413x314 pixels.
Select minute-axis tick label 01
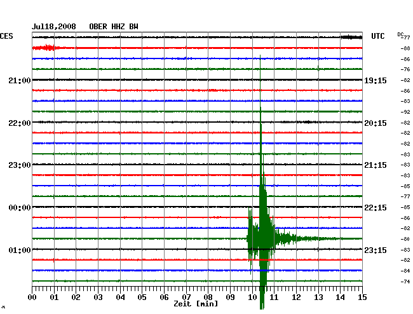tap(54, 297)
